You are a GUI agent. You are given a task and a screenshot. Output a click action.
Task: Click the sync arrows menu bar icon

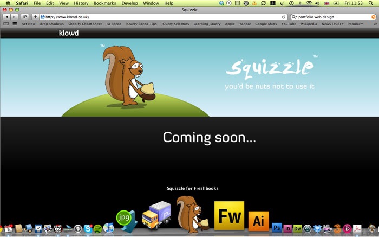click(x=263, y=3)
